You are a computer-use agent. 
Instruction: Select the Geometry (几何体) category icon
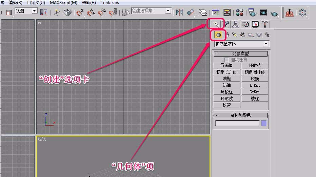[x=218, y=35]
